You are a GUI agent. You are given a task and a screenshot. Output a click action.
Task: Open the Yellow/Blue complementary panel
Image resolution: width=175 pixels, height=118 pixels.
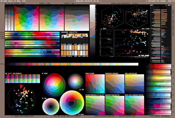click(134, 84)
